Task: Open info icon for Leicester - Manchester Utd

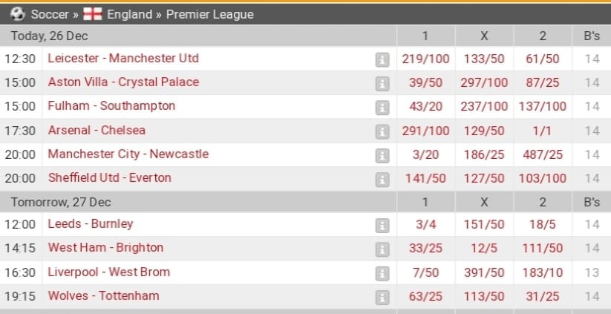Action: tap(382, 60)
